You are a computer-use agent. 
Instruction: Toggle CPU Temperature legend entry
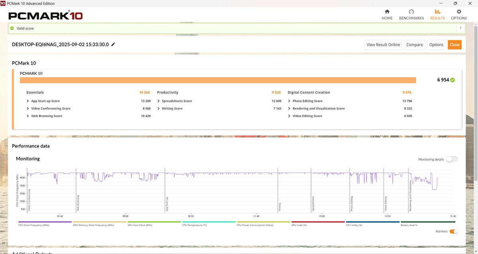tap(209, 224)
